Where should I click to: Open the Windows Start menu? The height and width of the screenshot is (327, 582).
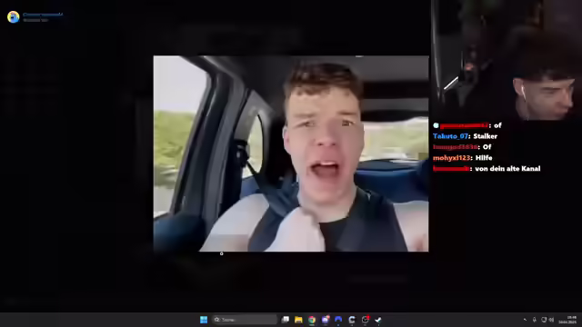204,320
